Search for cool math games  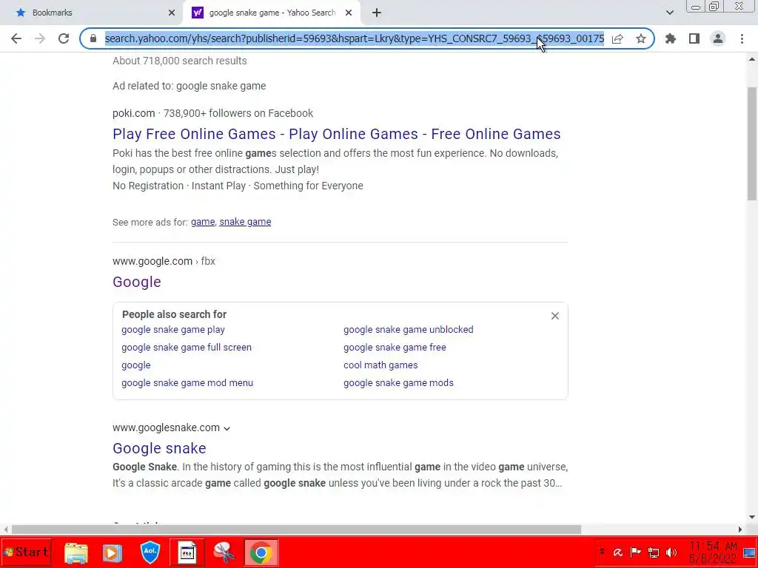(x=380, y=365)
